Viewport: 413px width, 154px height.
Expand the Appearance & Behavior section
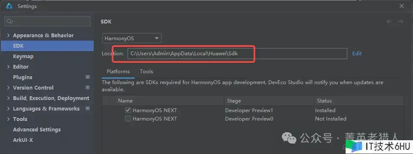9,35
